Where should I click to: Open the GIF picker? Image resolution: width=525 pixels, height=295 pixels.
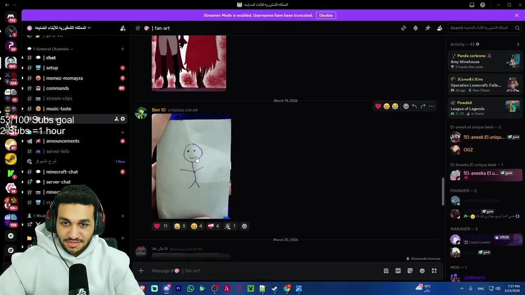pos(398,271)
